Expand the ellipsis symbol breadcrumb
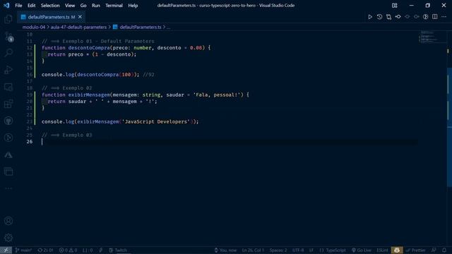This screenshot has width=452, height=254. click(168, 27)
